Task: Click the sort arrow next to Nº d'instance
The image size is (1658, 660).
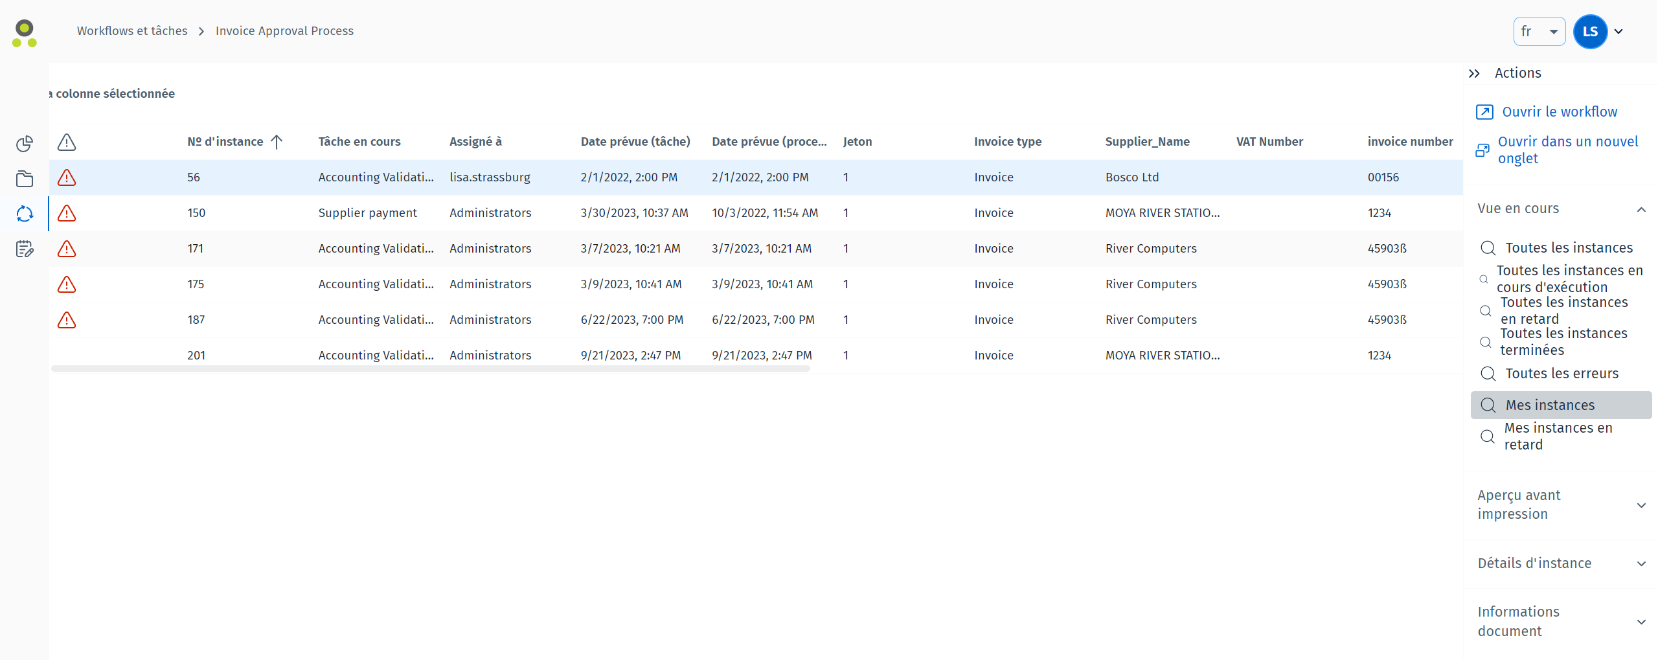Action: pos(277,142)
